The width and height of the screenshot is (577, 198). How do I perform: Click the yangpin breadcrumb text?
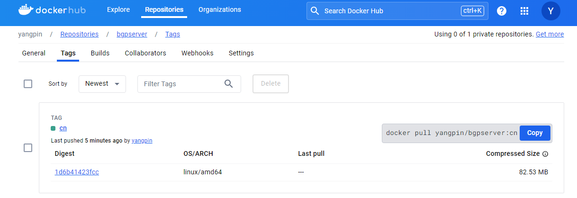point(30,34)
